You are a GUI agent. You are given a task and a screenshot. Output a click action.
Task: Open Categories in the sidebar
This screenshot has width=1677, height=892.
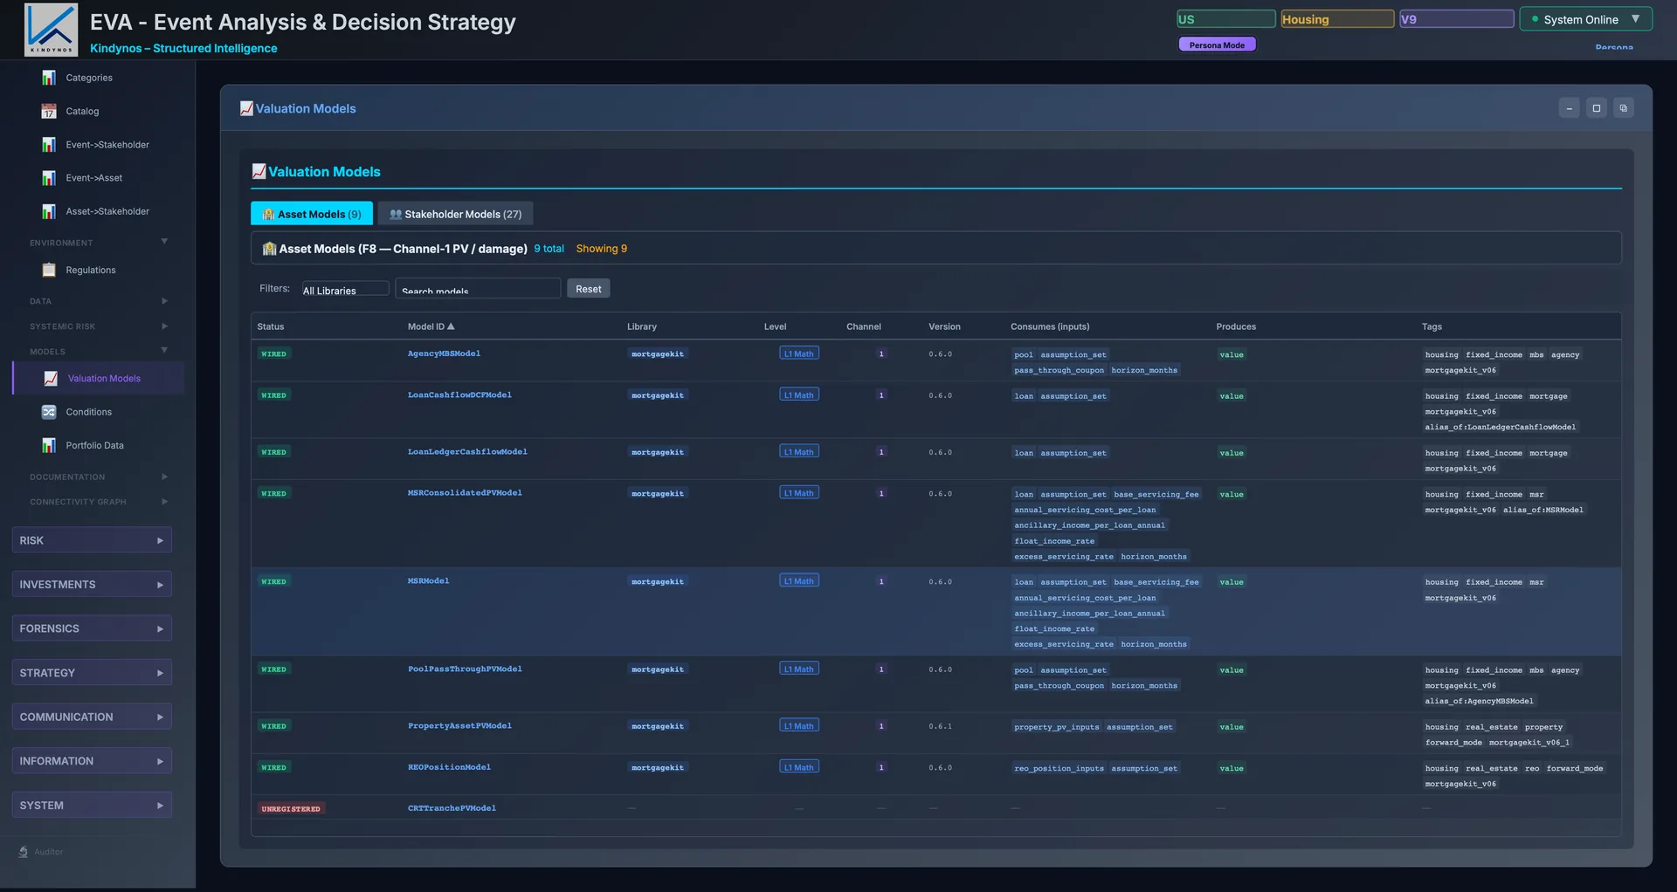89,78
